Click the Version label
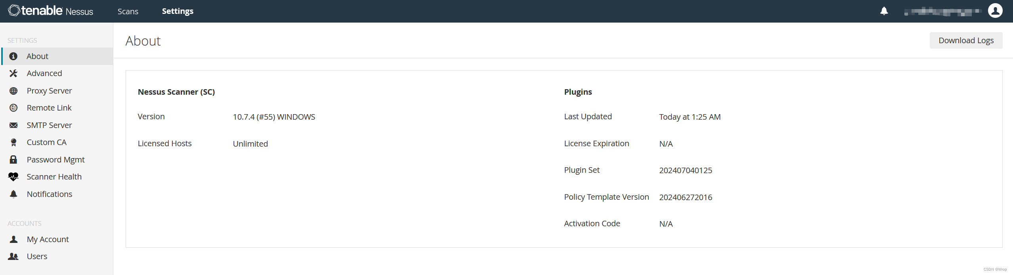The height and width of the screenshot is (275, 1013). click(151, 116)
